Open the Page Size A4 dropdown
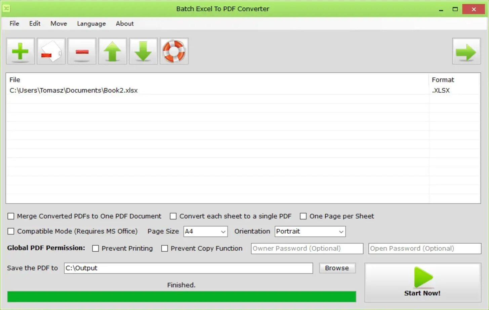The image size is (489, 310). [x=205, y=231]
